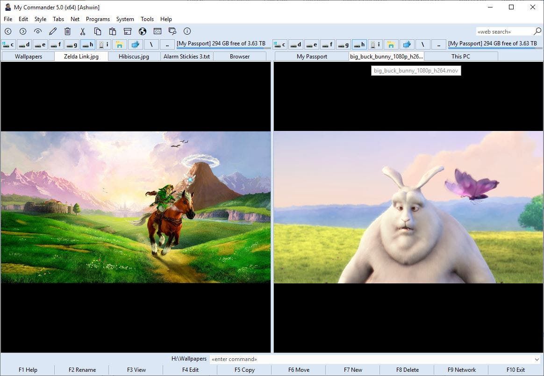Image resolution: width=544 pixels, height=376 pixels.
Task: Open the Help menu
Action: click(166, 19)
